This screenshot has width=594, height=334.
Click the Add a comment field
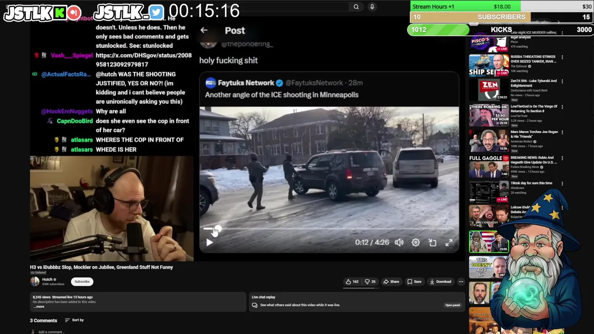pos(51,332)
